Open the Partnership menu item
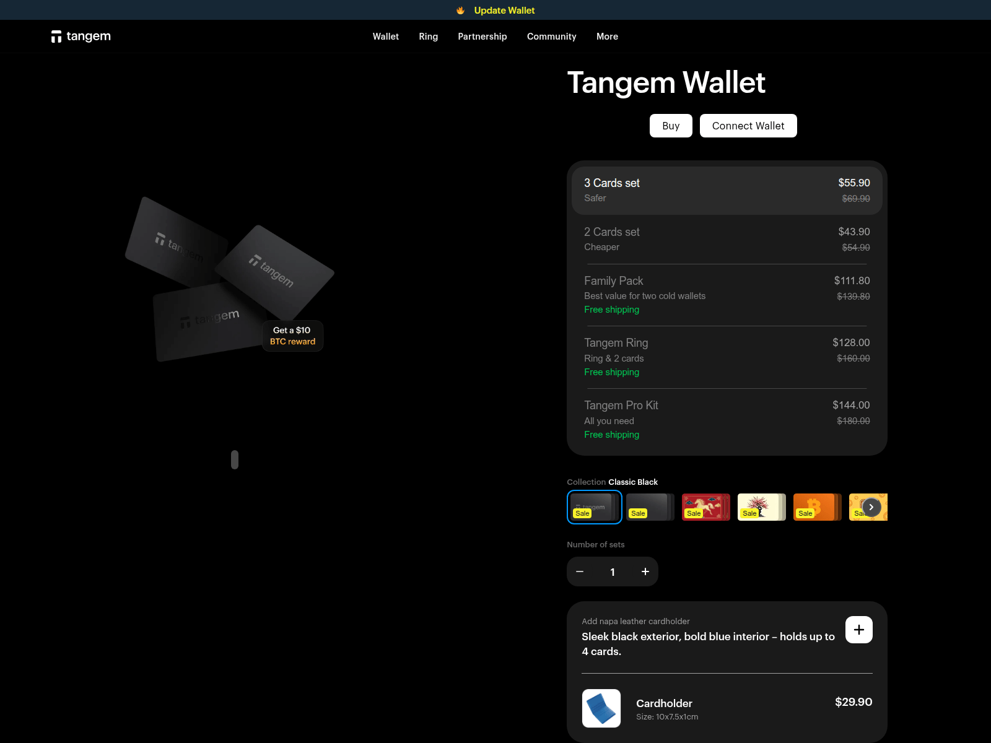991x743 pixels. click(x=482, y=37)
